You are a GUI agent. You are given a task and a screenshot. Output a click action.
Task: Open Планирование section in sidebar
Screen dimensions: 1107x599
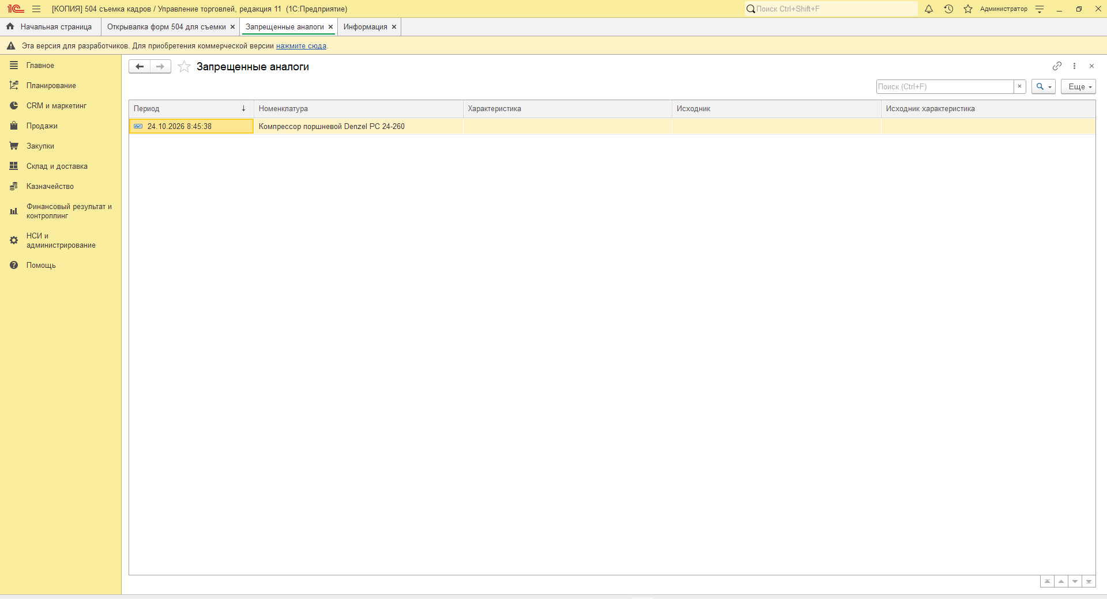[x=61, y=86]
